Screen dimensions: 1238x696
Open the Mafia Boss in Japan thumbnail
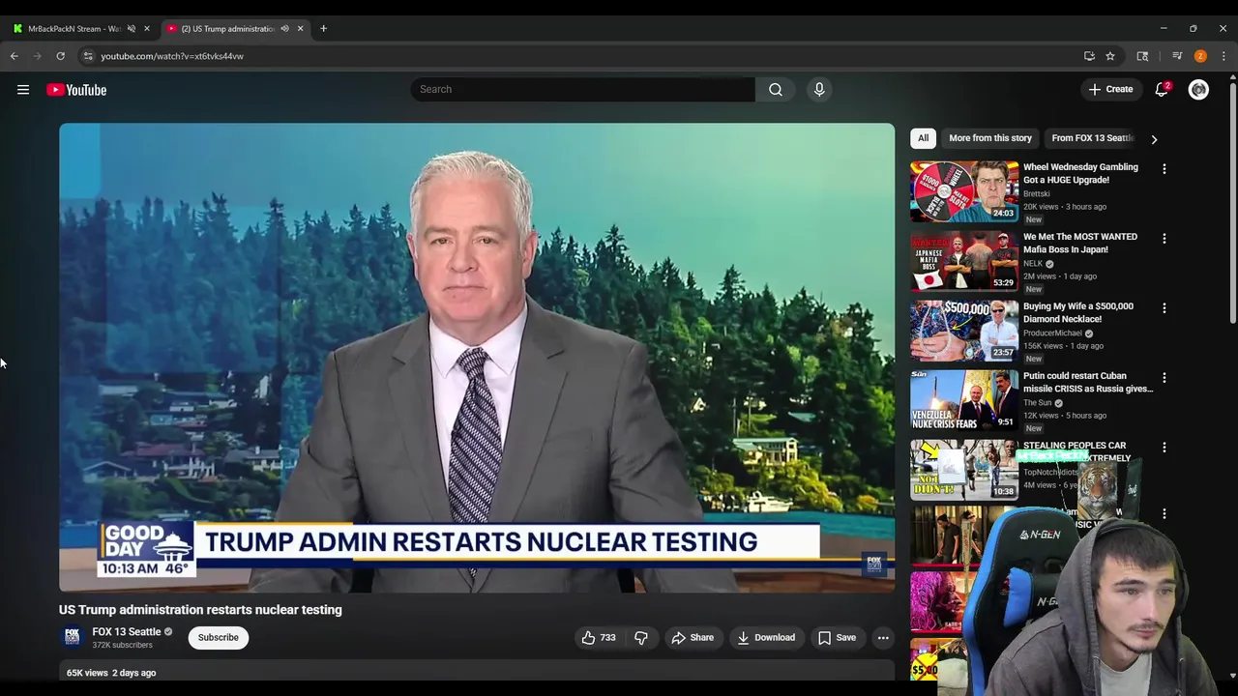[x=964, y=261]
